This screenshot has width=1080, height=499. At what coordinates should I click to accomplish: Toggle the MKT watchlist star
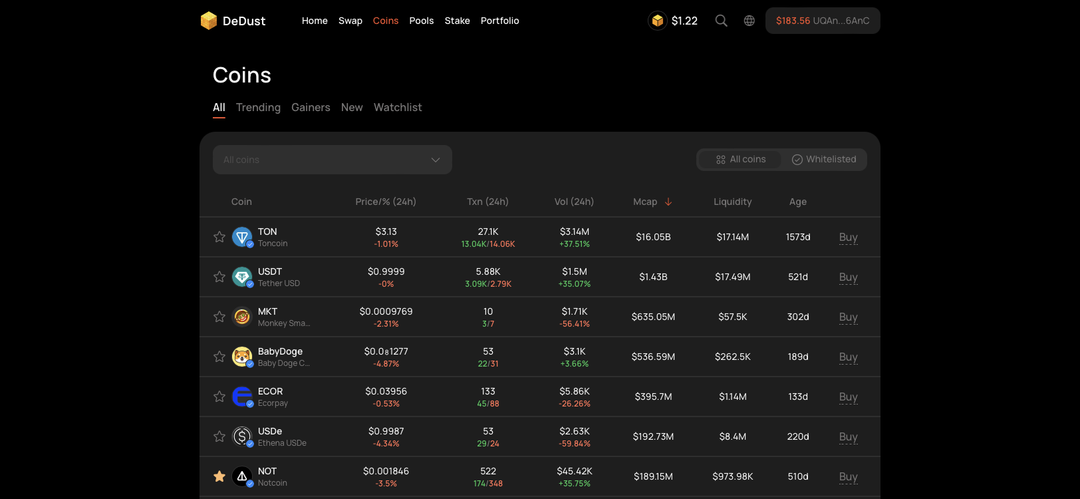pos(219,317)
